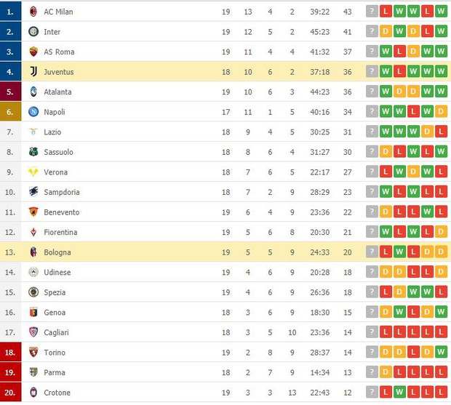Click the Torino bull crest
This screenshot has height=405, width=451.
coord(33,352)
